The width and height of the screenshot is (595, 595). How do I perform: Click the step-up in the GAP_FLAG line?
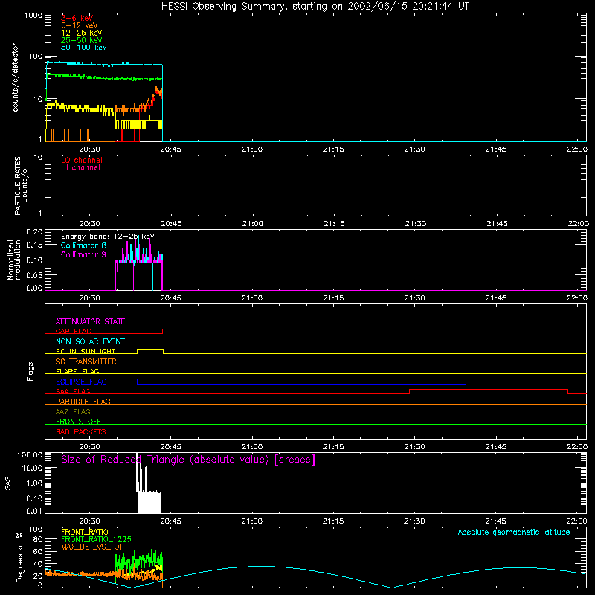(x=162, y=331)
